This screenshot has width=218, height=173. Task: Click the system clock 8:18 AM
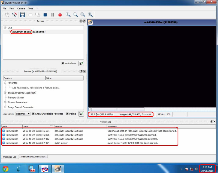point(207,169)
